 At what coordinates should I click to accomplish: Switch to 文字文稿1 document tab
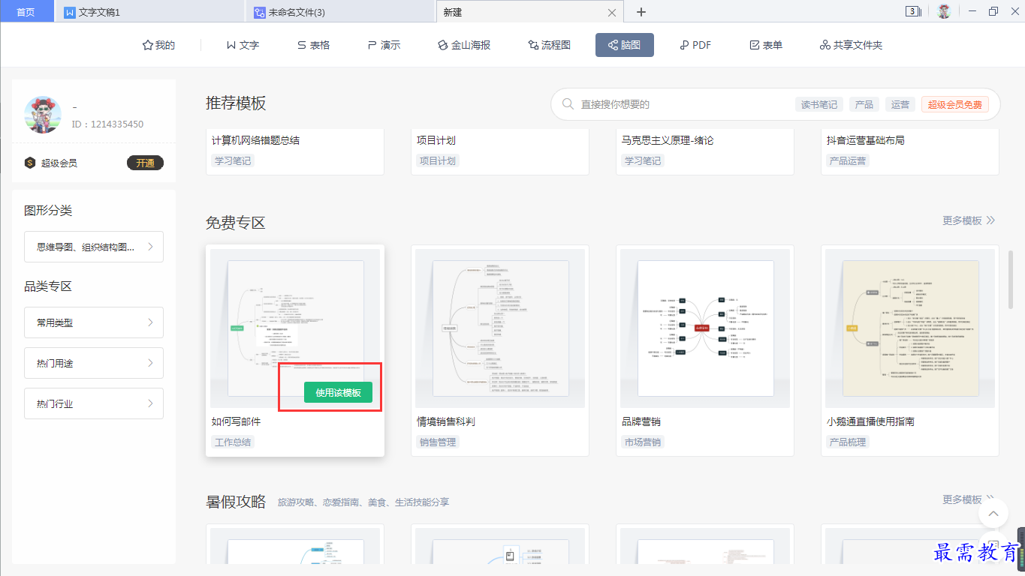click(150, 12)
